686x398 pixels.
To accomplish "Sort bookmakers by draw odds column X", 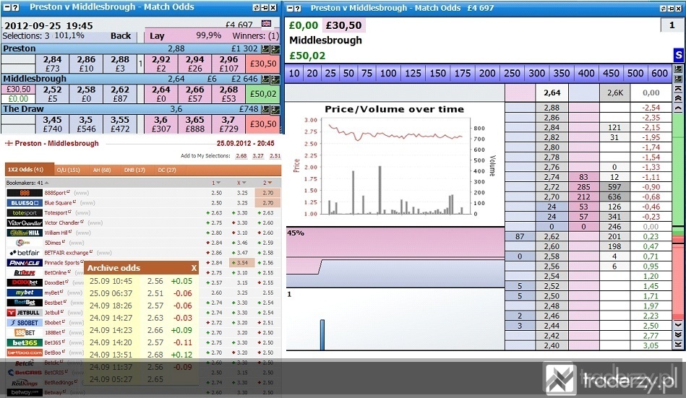I will tap(241, 183).
